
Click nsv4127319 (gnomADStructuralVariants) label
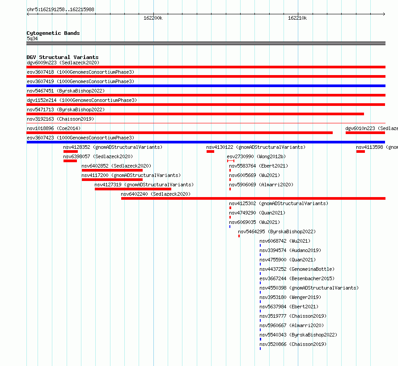[x=144, y=185]
